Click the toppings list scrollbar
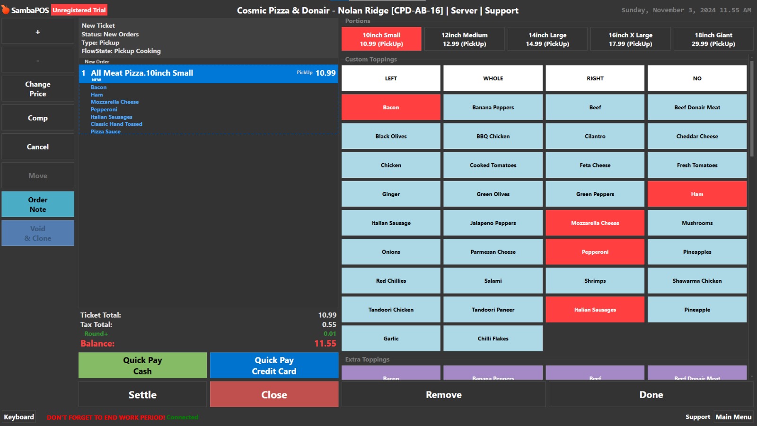Viewport: 757px width, 426px height. pos(752,109)
